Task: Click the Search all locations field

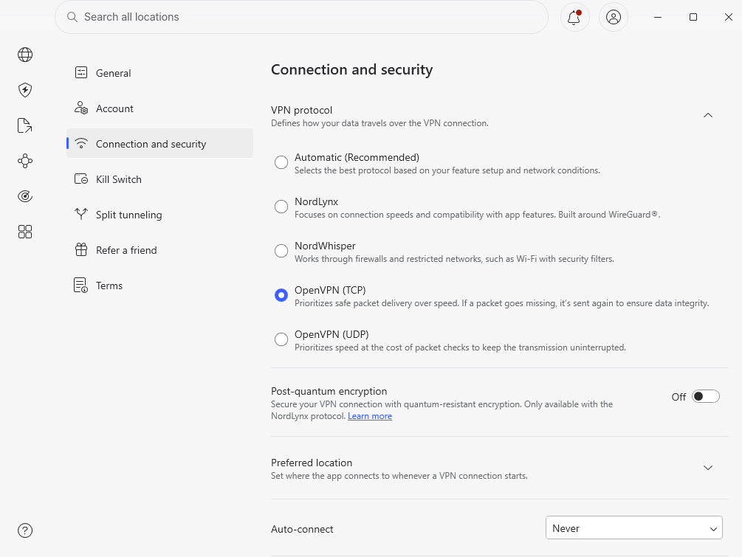Action: coord(301,17)
